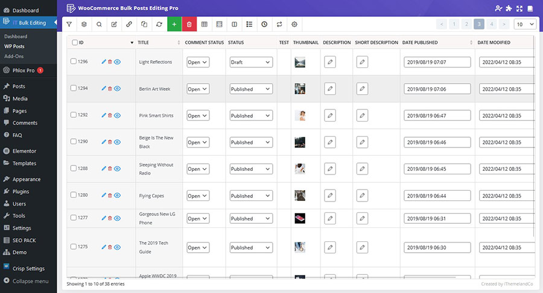Open status dropdown for Berlin Art Week
The width and height of the screenshot is (543, 293).
[x=251, y=89]
